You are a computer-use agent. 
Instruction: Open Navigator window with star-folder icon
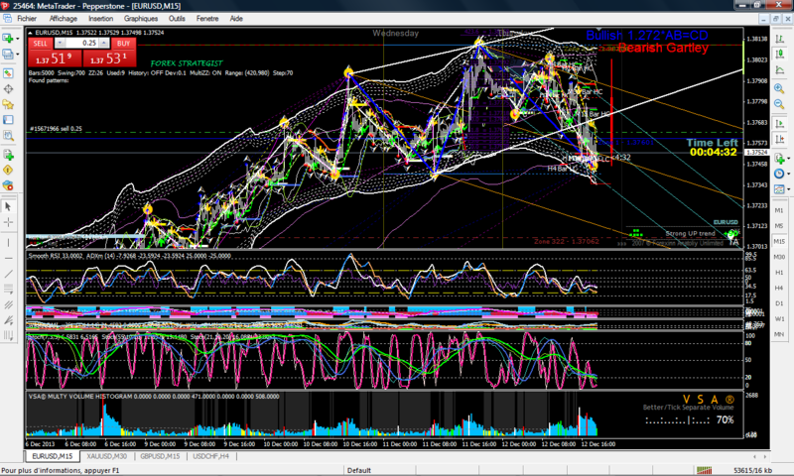point(8,105)
